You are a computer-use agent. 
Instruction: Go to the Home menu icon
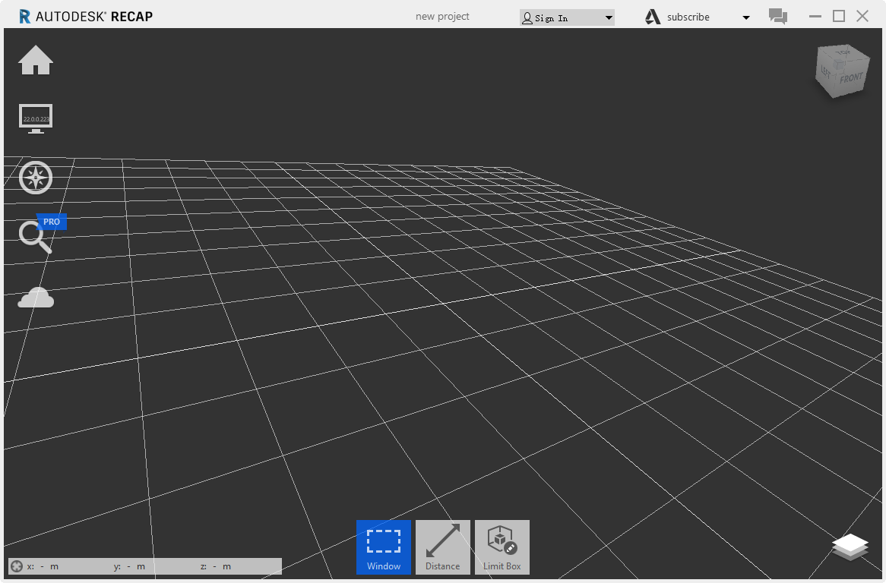coord(36,61)
